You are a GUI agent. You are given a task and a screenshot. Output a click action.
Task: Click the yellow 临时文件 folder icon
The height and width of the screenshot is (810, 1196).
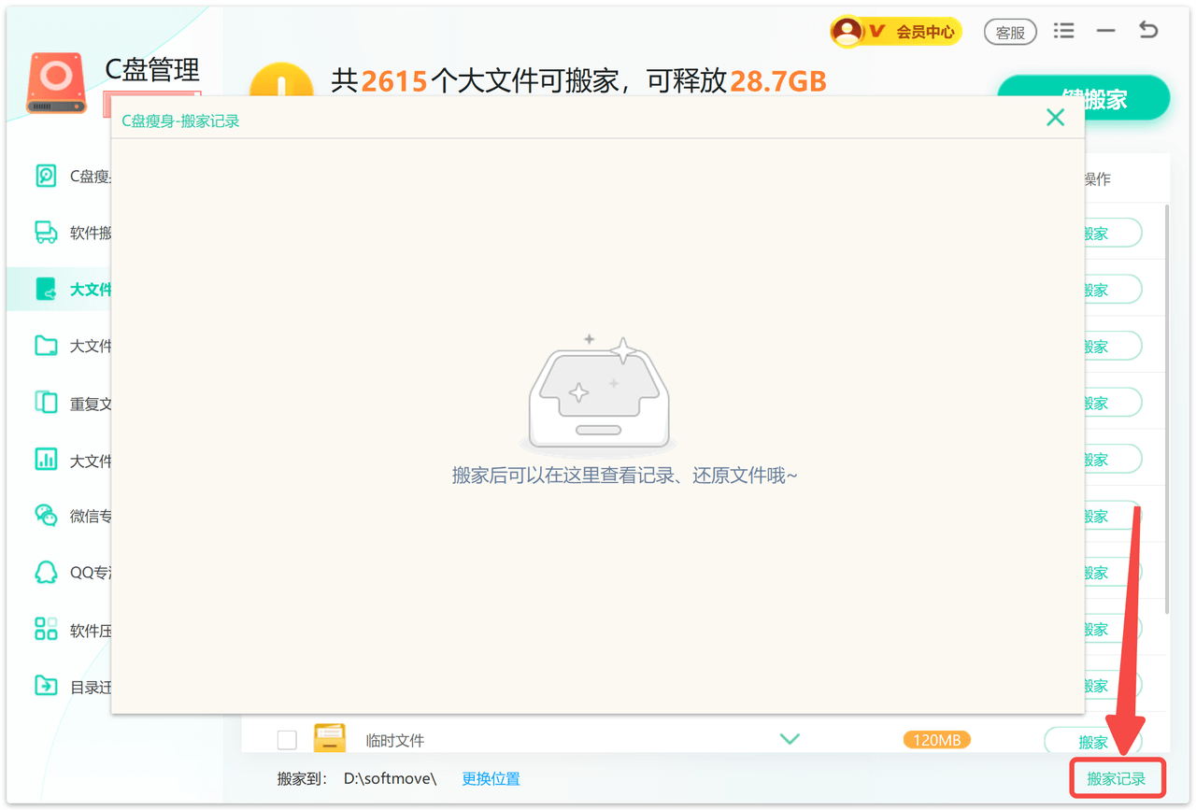tap(329, 739)
